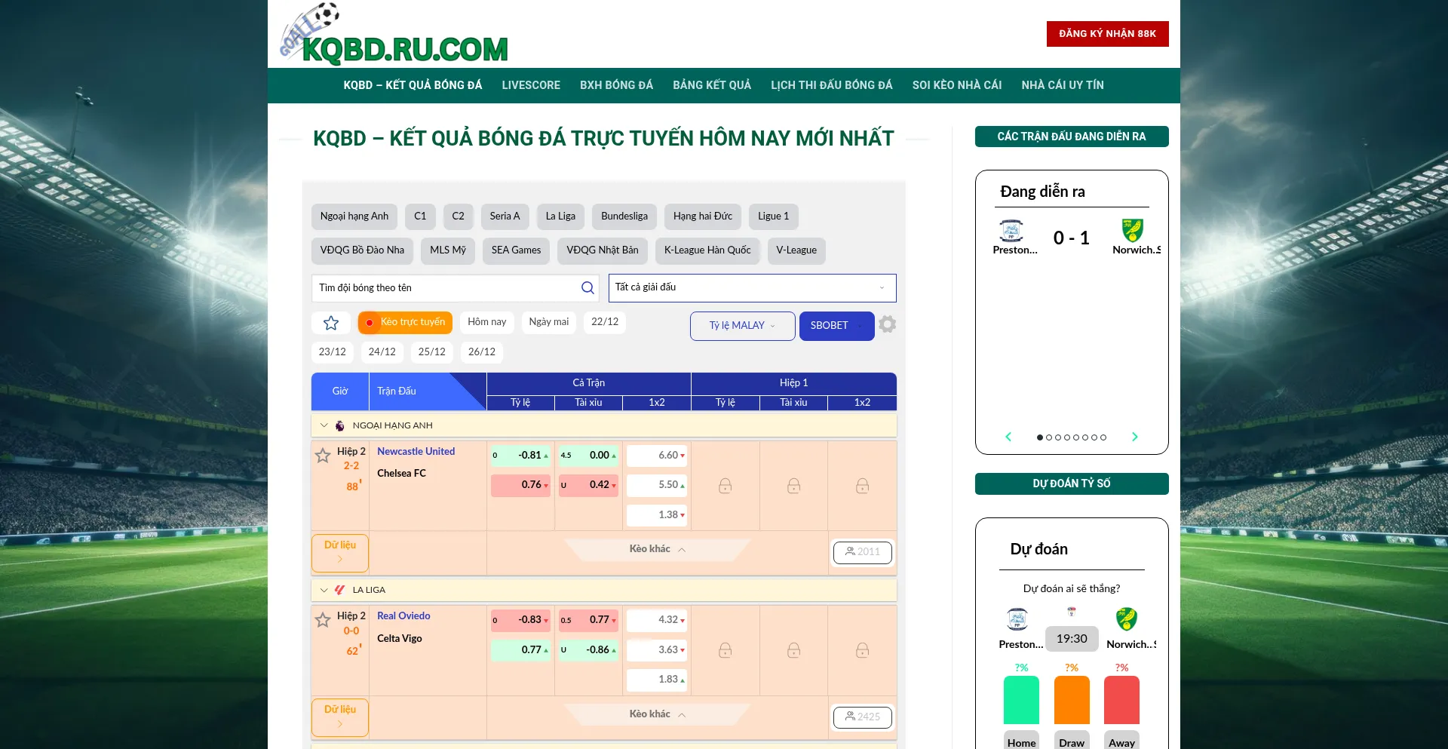Click the ĐĂNG KÝ NHẬN 88K button
Image resolution: width=1448 pixels, height=749 pixels.
point(1107,34)
